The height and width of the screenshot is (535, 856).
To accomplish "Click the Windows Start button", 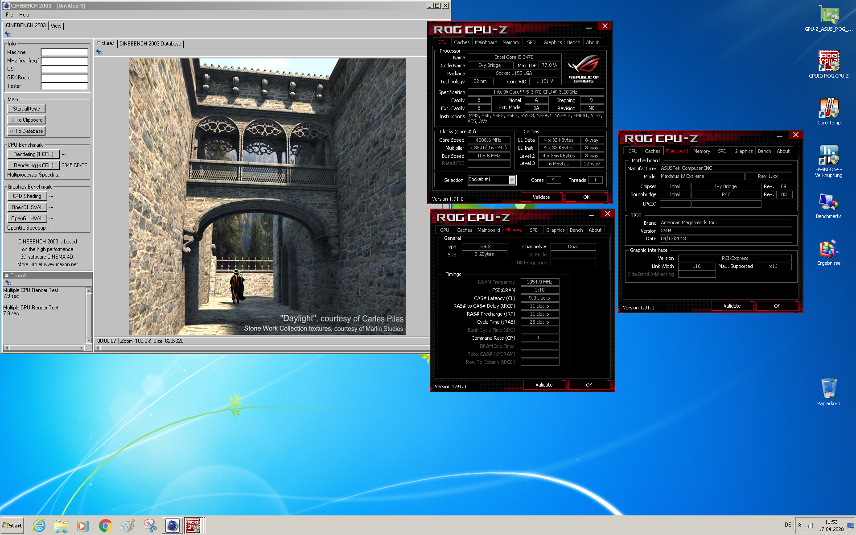I will point(12,526).
